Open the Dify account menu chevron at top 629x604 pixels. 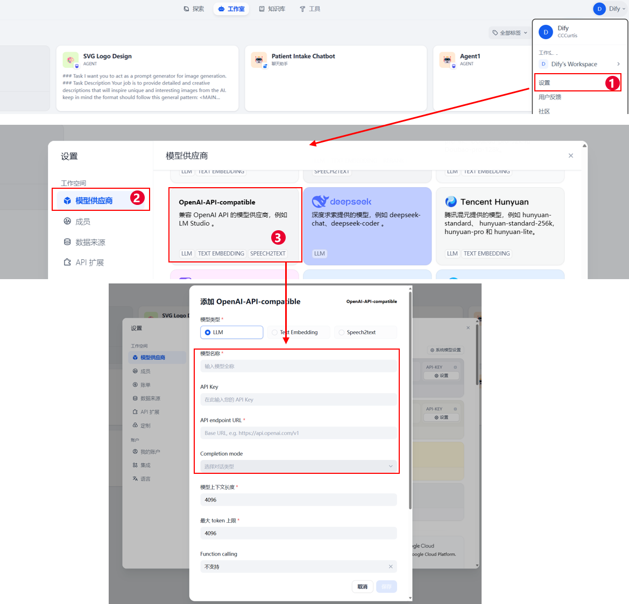tap(624, 9)
